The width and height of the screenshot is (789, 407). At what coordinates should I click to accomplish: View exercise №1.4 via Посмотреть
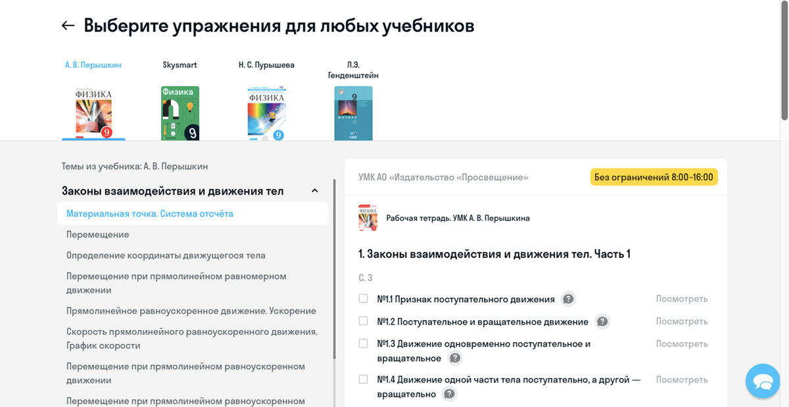click(682, 379)
